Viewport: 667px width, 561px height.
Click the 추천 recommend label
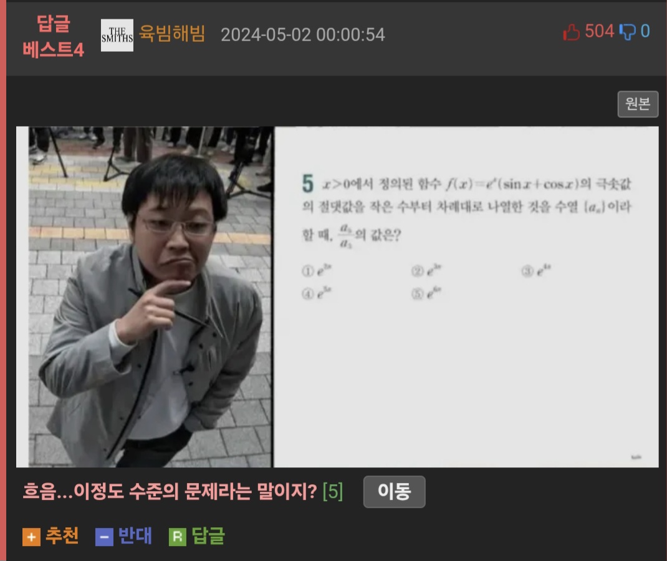point(62,536)
